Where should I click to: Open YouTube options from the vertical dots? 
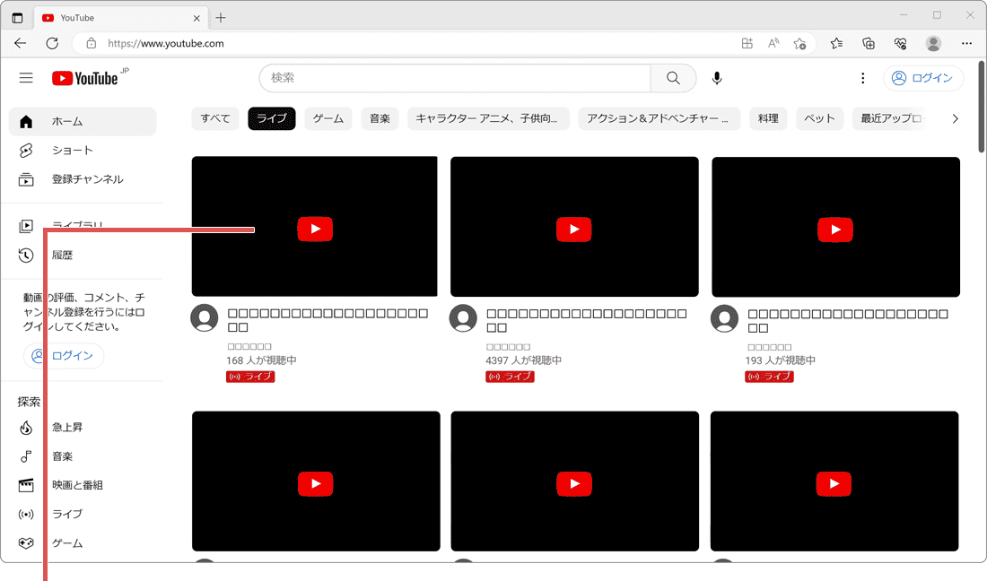coord(862,78)
